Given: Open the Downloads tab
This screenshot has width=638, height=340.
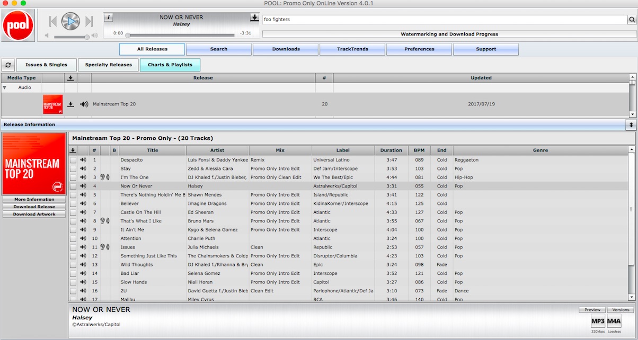Looking at the screenshot, I should [286, 49].
